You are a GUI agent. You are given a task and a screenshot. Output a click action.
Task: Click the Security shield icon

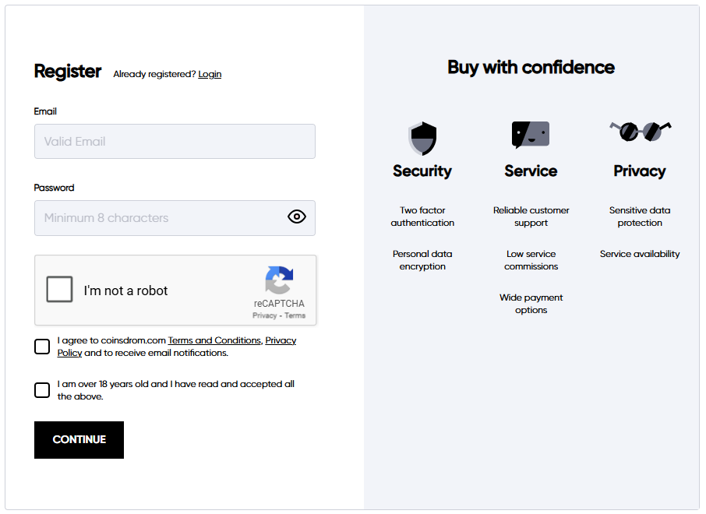[422, 139]
